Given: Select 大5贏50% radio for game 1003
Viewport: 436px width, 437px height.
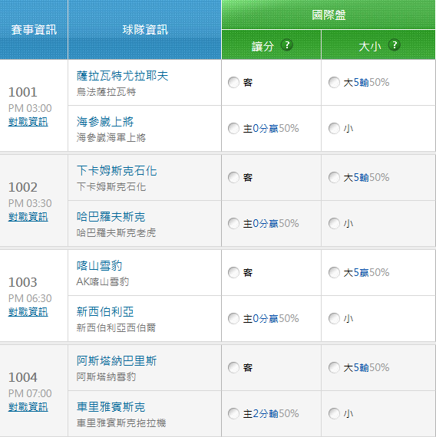Looking at the screenshot, I should tap(334, 272).
